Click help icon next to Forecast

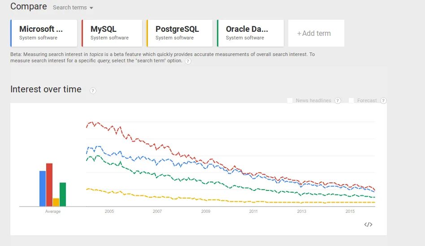click(x=383, y=101)
